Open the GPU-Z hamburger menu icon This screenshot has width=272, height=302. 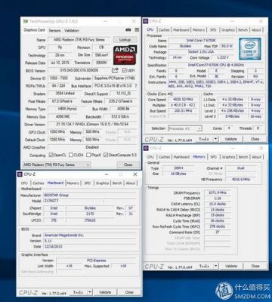pyautogui.click(x=137, y=29)
